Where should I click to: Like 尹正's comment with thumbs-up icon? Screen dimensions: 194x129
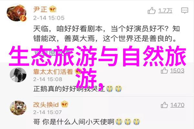tap(151, 11)
